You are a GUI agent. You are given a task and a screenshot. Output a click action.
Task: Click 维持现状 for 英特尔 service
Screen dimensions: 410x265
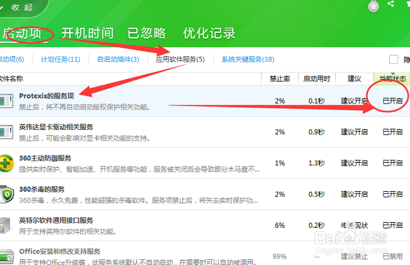(354, 225)
